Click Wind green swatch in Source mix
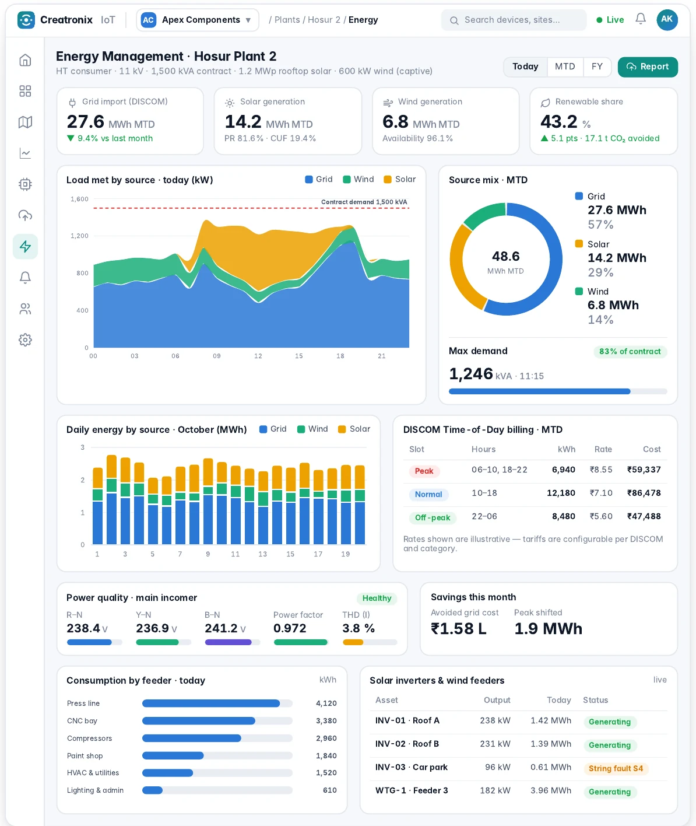The image size is (696, 826). (x=579, y=291)
